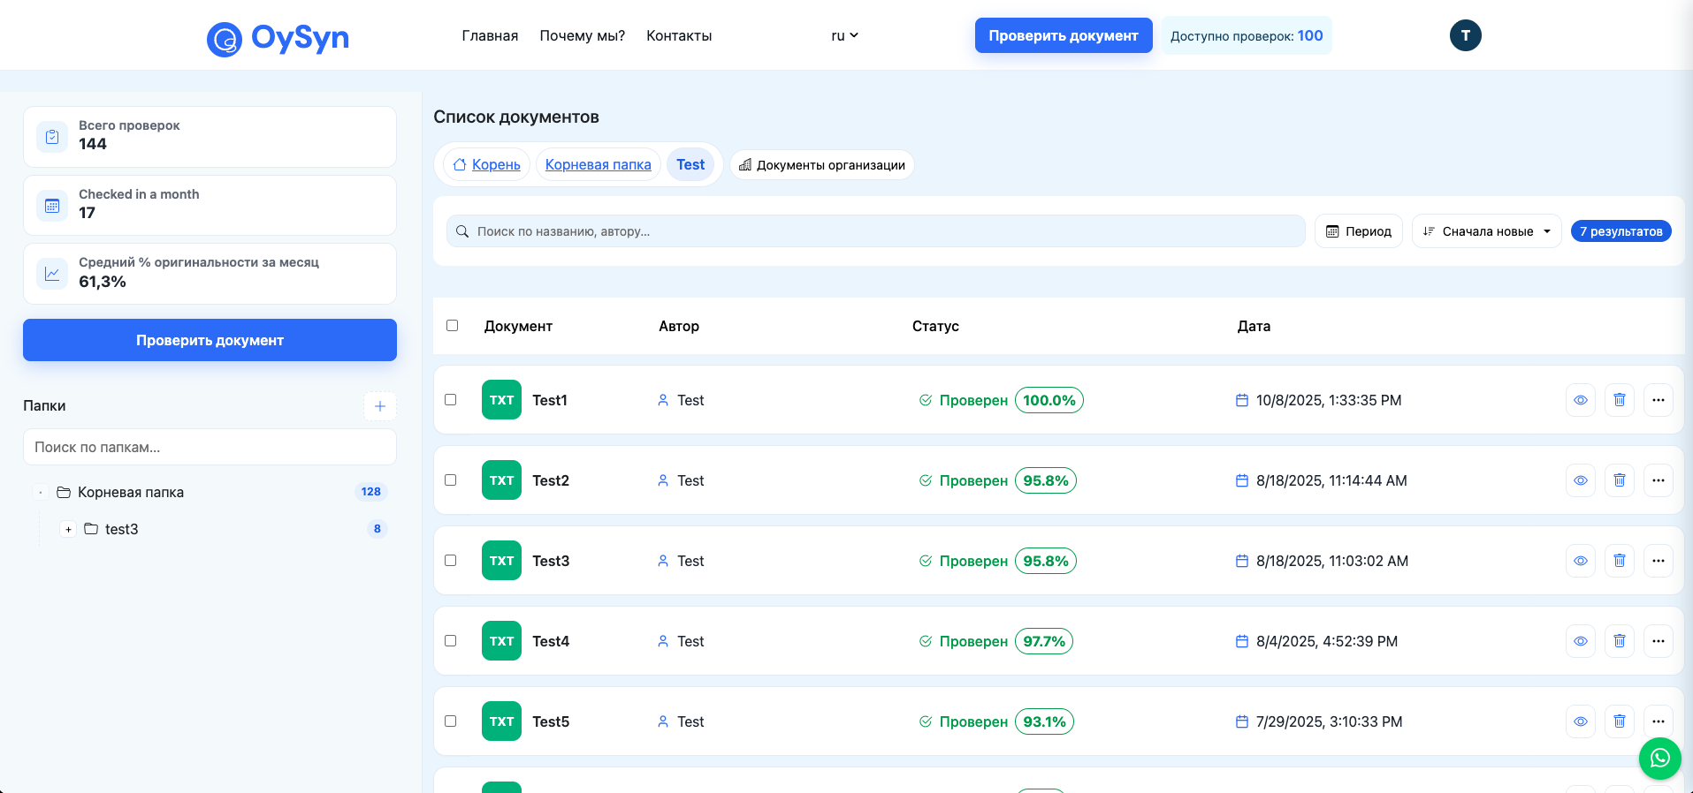Delete Test2 with the trash icon

tap(1619, 480)
